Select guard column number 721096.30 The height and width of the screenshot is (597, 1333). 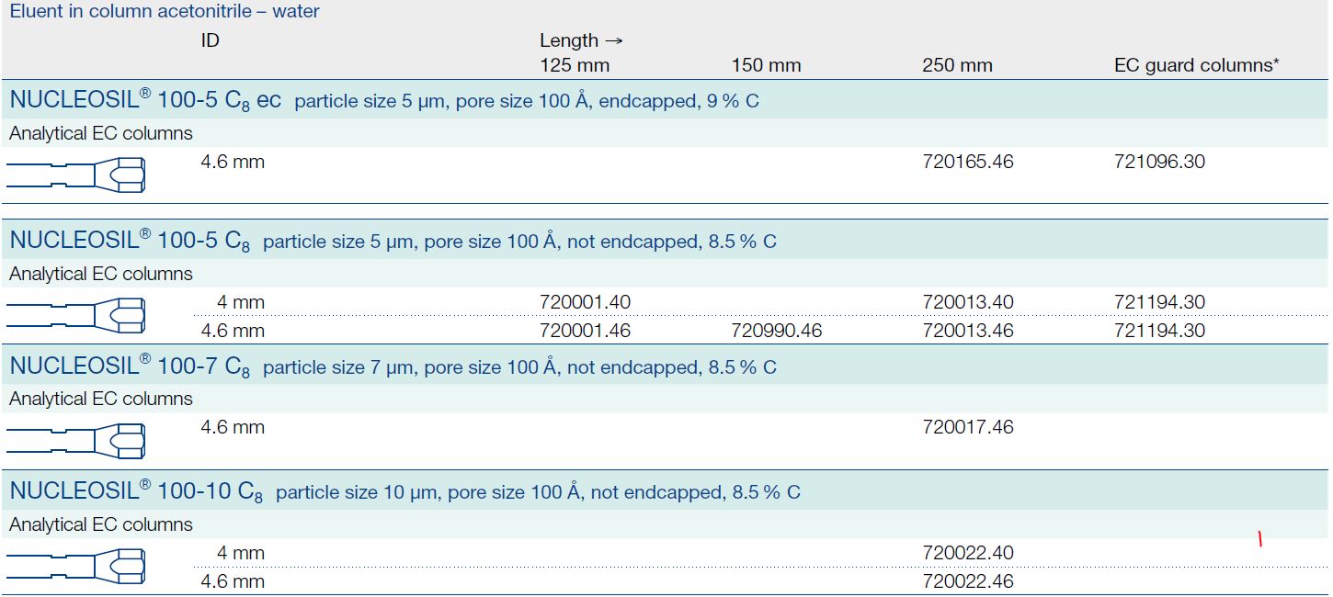pyautogui.click(x=1158, y=163)
